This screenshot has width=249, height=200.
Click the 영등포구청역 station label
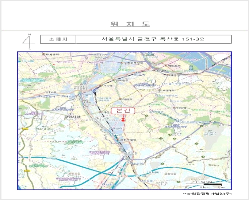133,63
